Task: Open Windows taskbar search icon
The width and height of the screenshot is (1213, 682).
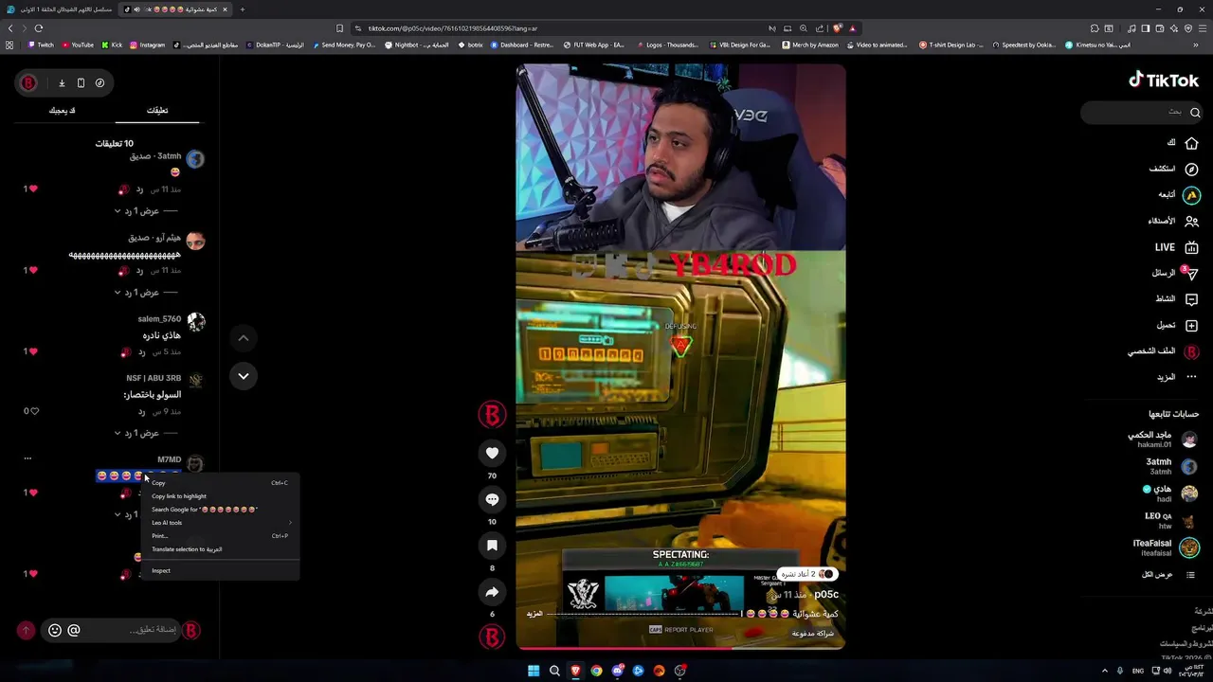Action: point(554,671)
